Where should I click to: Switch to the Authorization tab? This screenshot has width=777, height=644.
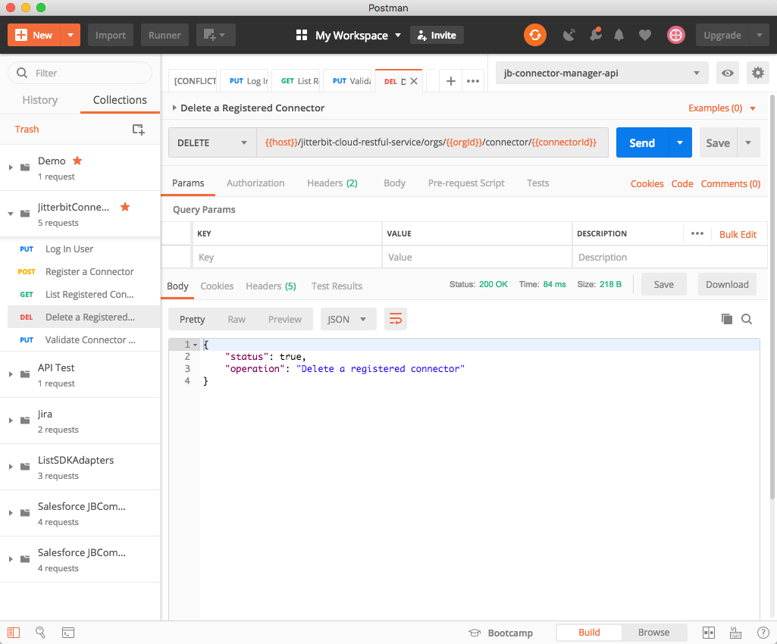pyautogui.click(x=255, y=183)
